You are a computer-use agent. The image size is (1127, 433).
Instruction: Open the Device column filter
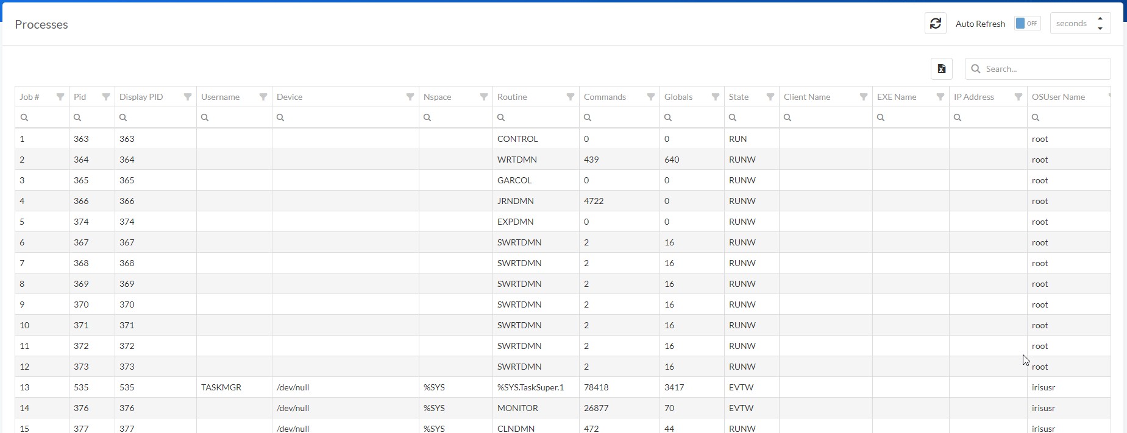(x=410, y=97)
